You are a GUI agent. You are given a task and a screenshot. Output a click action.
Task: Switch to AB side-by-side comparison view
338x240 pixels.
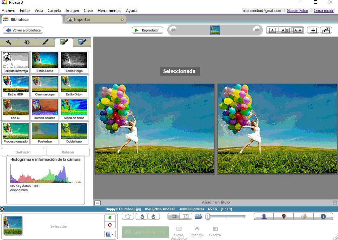[285, 30]
